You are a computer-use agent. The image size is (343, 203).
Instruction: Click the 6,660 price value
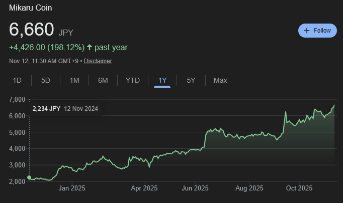pos(31,29)
